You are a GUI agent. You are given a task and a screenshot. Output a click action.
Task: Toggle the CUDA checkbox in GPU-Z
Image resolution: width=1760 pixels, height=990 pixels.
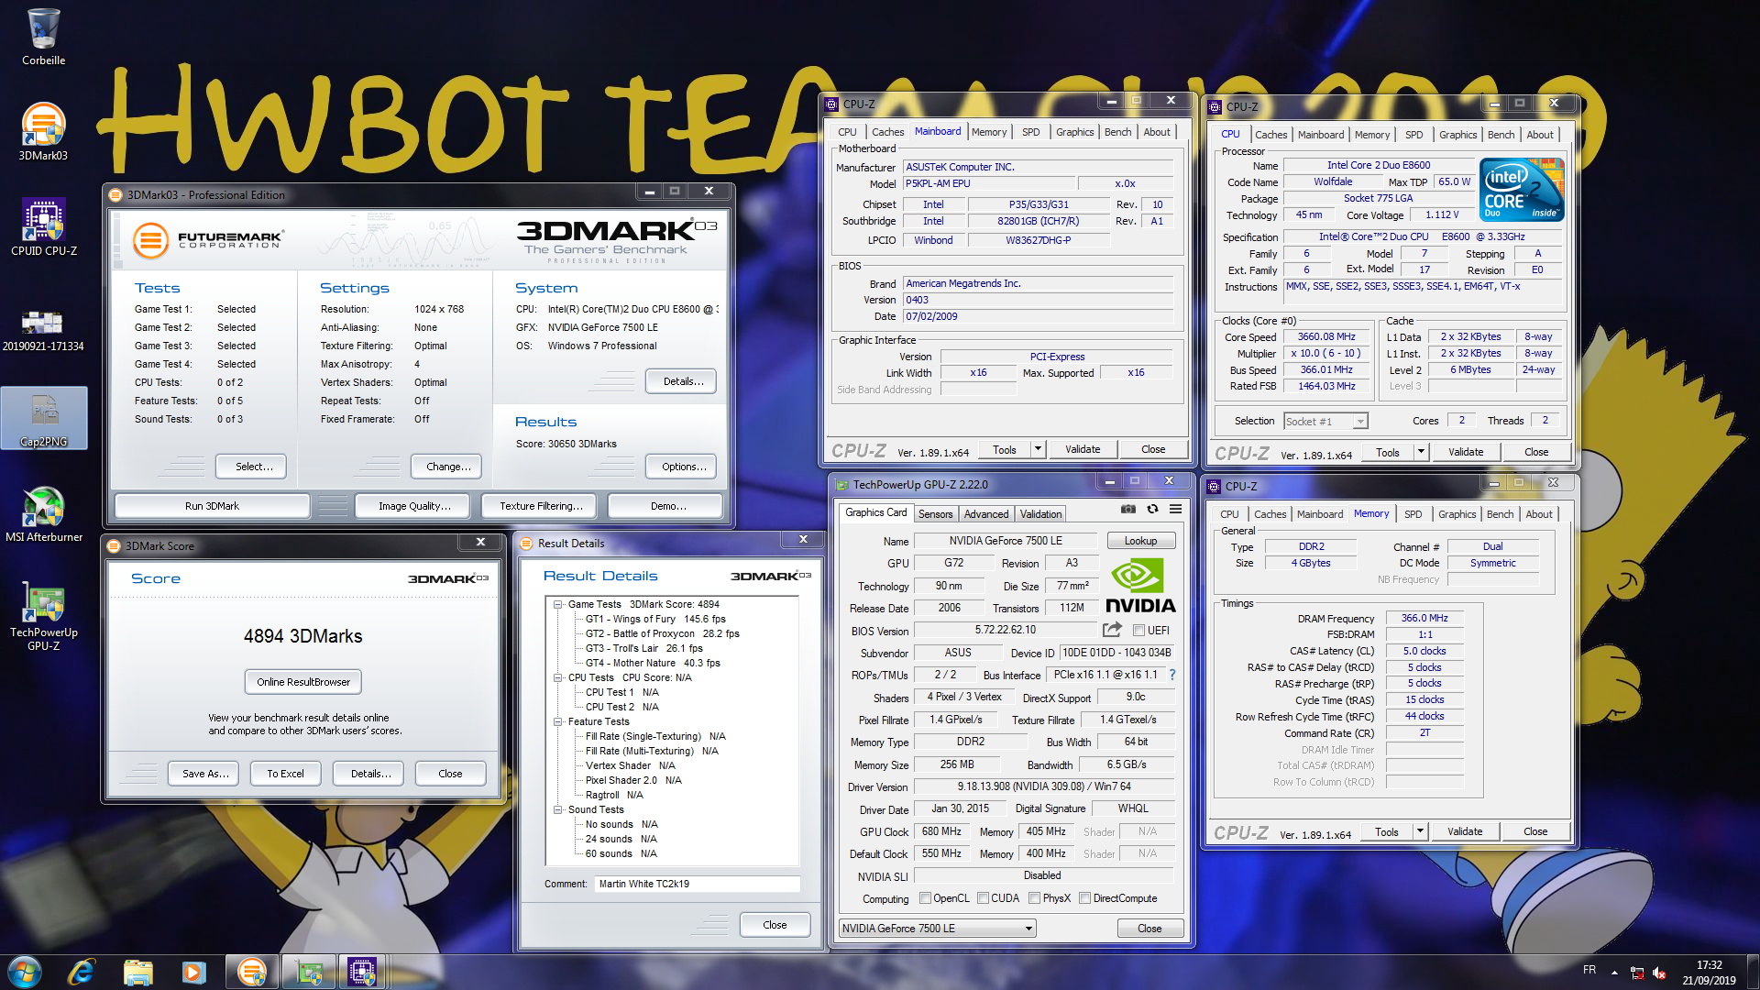point(983,898)
